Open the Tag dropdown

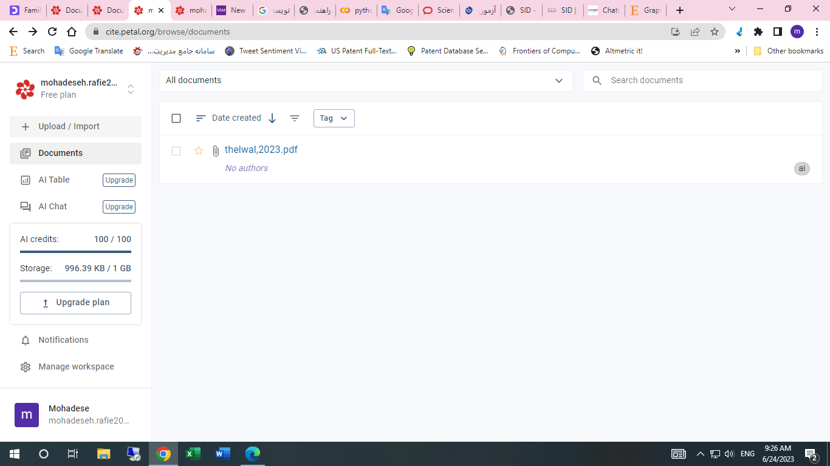click(334, 118)
